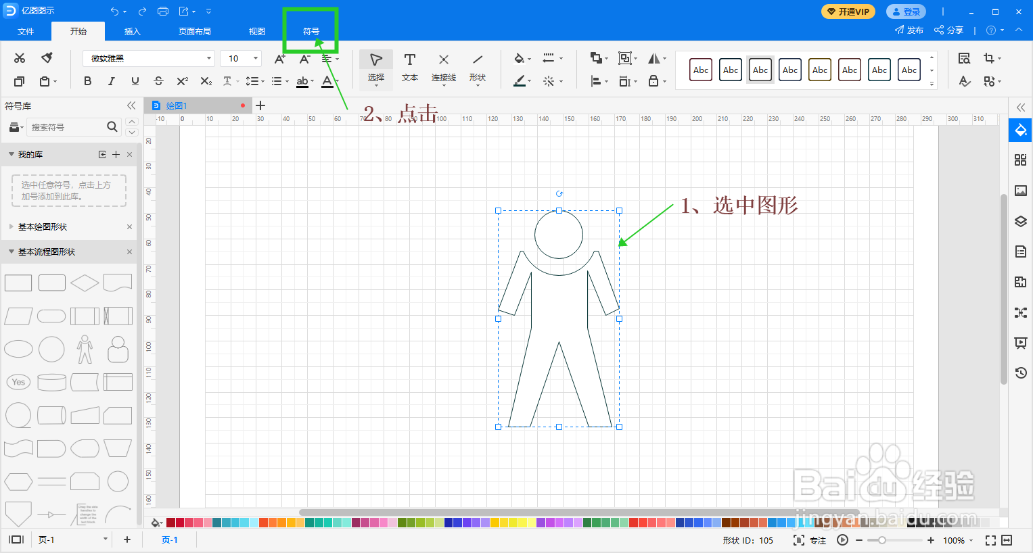Viewport: 1033px width, 553px height.
Task: Open the zoom level 100% dropdown
Action: pyautogui.click(x=958, y=540)
